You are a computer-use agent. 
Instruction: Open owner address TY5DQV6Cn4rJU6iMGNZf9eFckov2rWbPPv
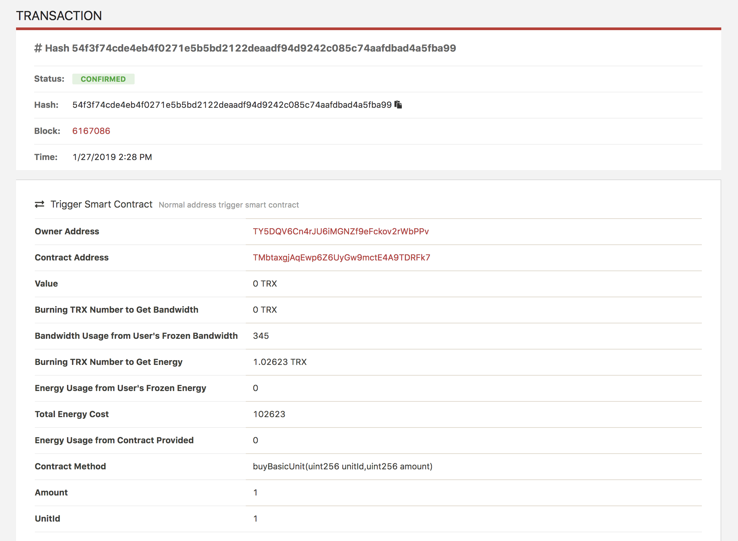(x=341, y=231)
